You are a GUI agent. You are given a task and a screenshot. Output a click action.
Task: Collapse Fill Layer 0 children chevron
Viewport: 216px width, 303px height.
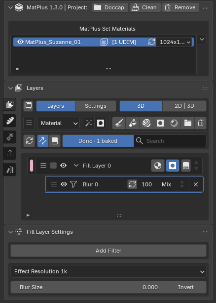(76, 166)
